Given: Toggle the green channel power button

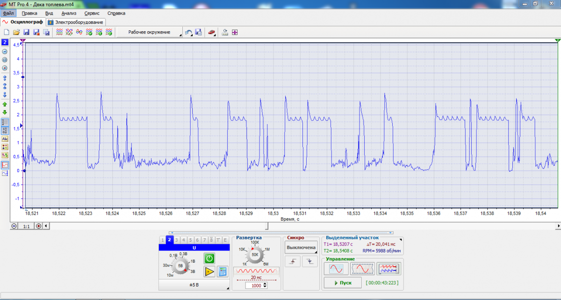Looking at the screenshot, I should [x=209, y=258].
